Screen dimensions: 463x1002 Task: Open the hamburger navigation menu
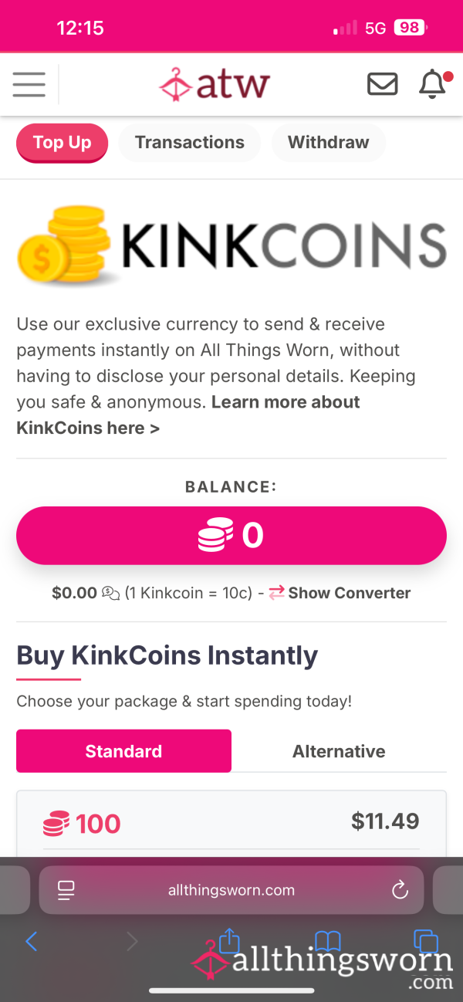tap(29, 84)
